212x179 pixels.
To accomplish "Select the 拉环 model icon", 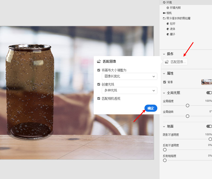I will [x=168, y=24].
